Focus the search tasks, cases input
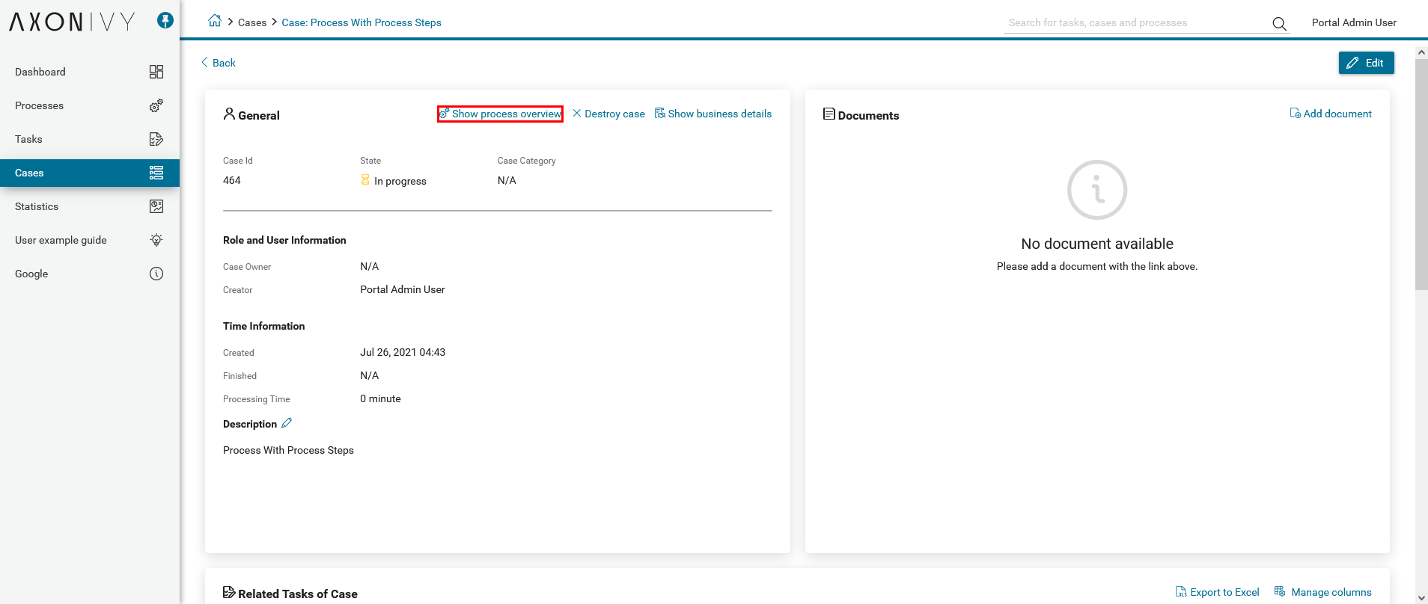Viewport: 1428px width, 604px height. click(1138, 23)
